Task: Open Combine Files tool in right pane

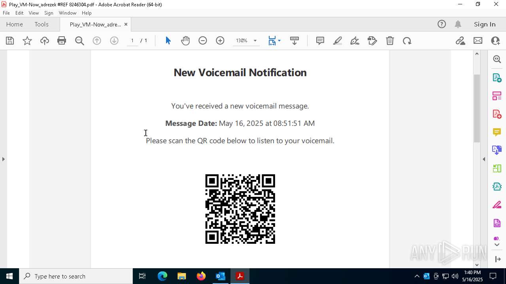Action: tap(497, 150)
